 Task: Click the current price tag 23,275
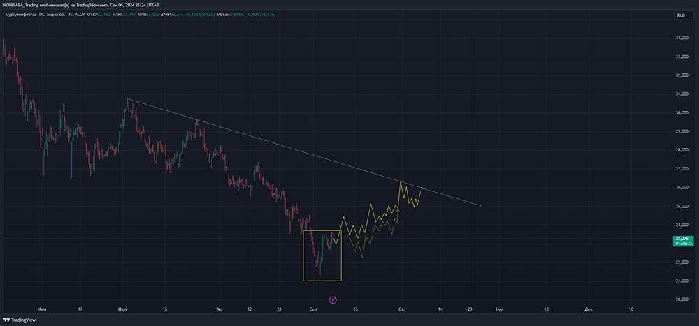[x=682, y=239]
